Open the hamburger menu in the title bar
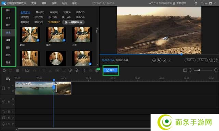219x131 pixels. pyautogui.click(x=202, y=3)
